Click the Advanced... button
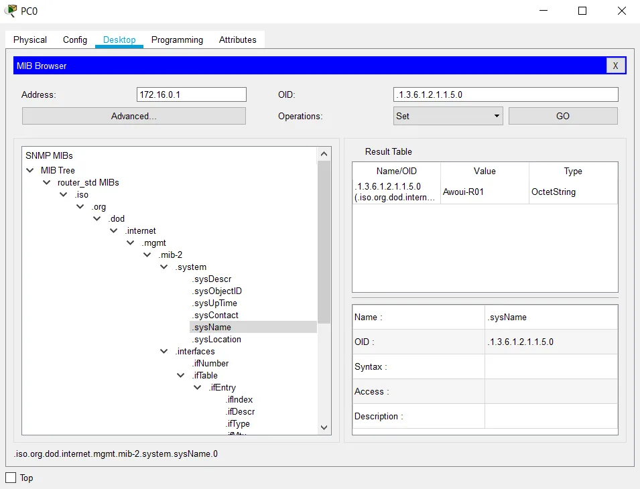Viewport: 640px width, 489px height. 134,117
